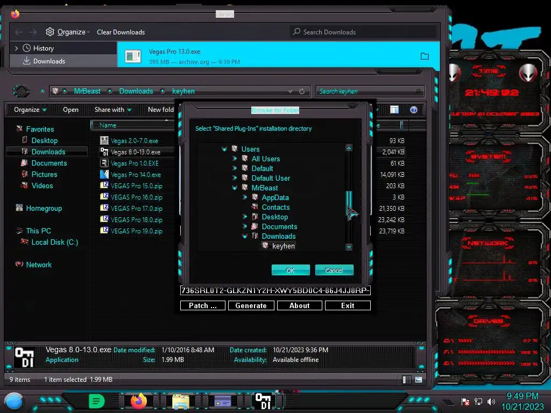This screenshot has width=551, height=413.
Task: Select VEGAS Pro 15.0.zip file icon
Action: click(104, 186)
